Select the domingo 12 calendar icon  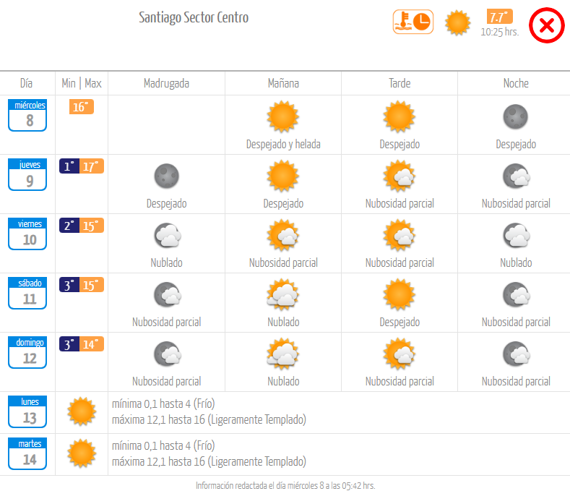pos(27,352)
